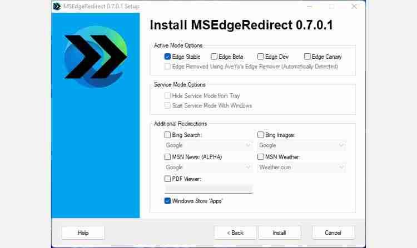Enable the Bing Search redirection checkbox
The image size is (417, 248).
[167, 135]
